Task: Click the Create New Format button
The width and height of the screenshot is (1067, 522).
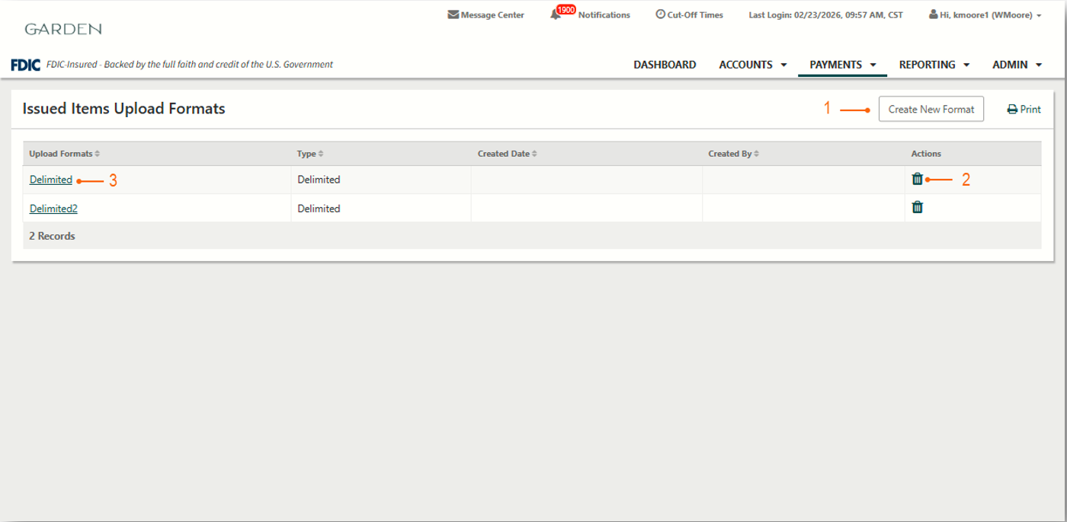Action: click(x=931, y=109)
